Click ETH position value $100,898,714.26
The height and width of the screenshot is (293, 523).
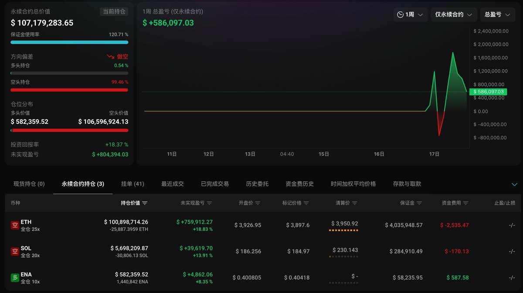126,222
